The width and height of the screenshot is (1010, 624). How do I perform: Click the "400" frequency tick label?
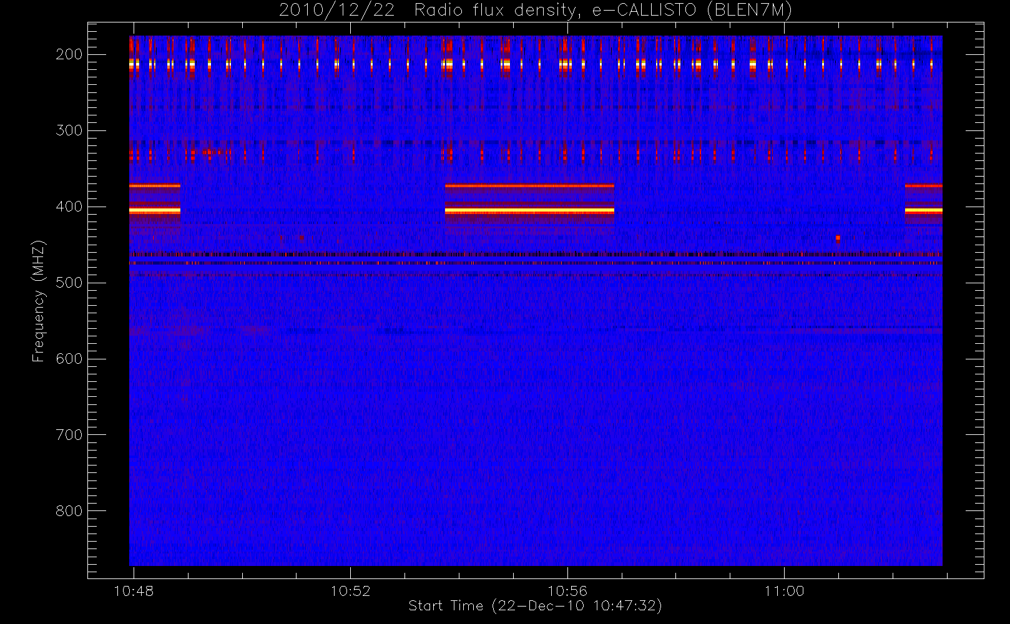tap(69, 207)
